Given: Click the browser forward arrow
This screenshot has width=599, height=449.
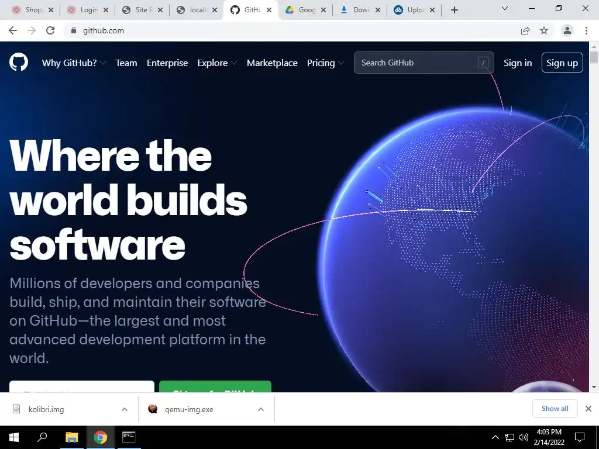Looking at the screenshot, I should point(32,30).
